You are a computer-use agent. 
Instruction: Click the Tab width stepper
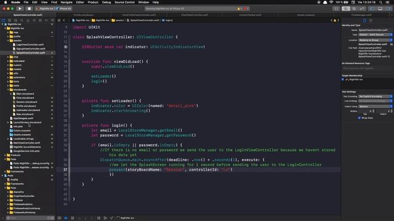(373, 111)
